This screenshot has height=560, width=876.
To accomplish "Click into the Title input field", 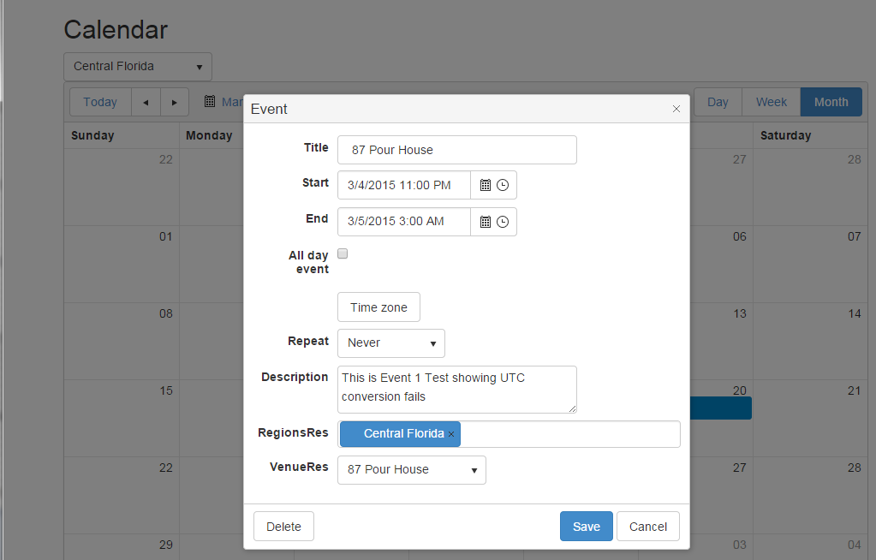I will tap(456, 150).
